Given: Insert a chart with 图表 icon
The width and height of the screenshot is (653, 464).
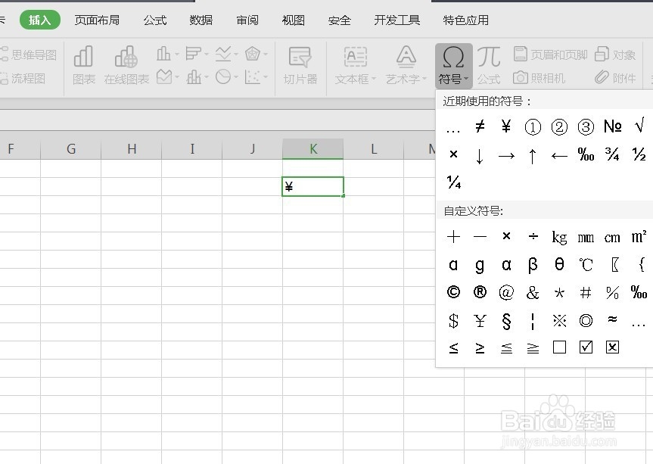Looking at the screenshot, I should pos(84,65).
